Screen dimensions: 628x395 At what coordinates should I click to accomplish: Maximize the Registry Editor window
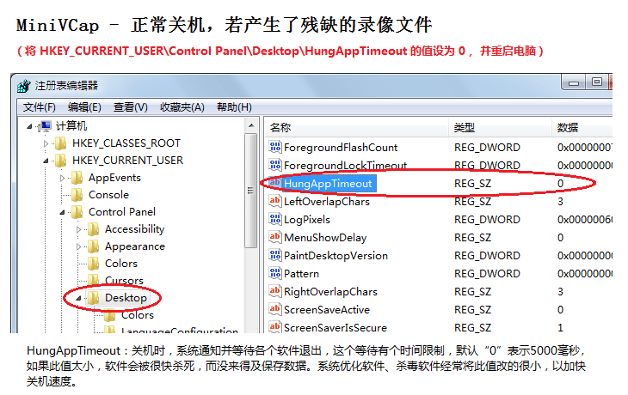(x=597, y=82)
